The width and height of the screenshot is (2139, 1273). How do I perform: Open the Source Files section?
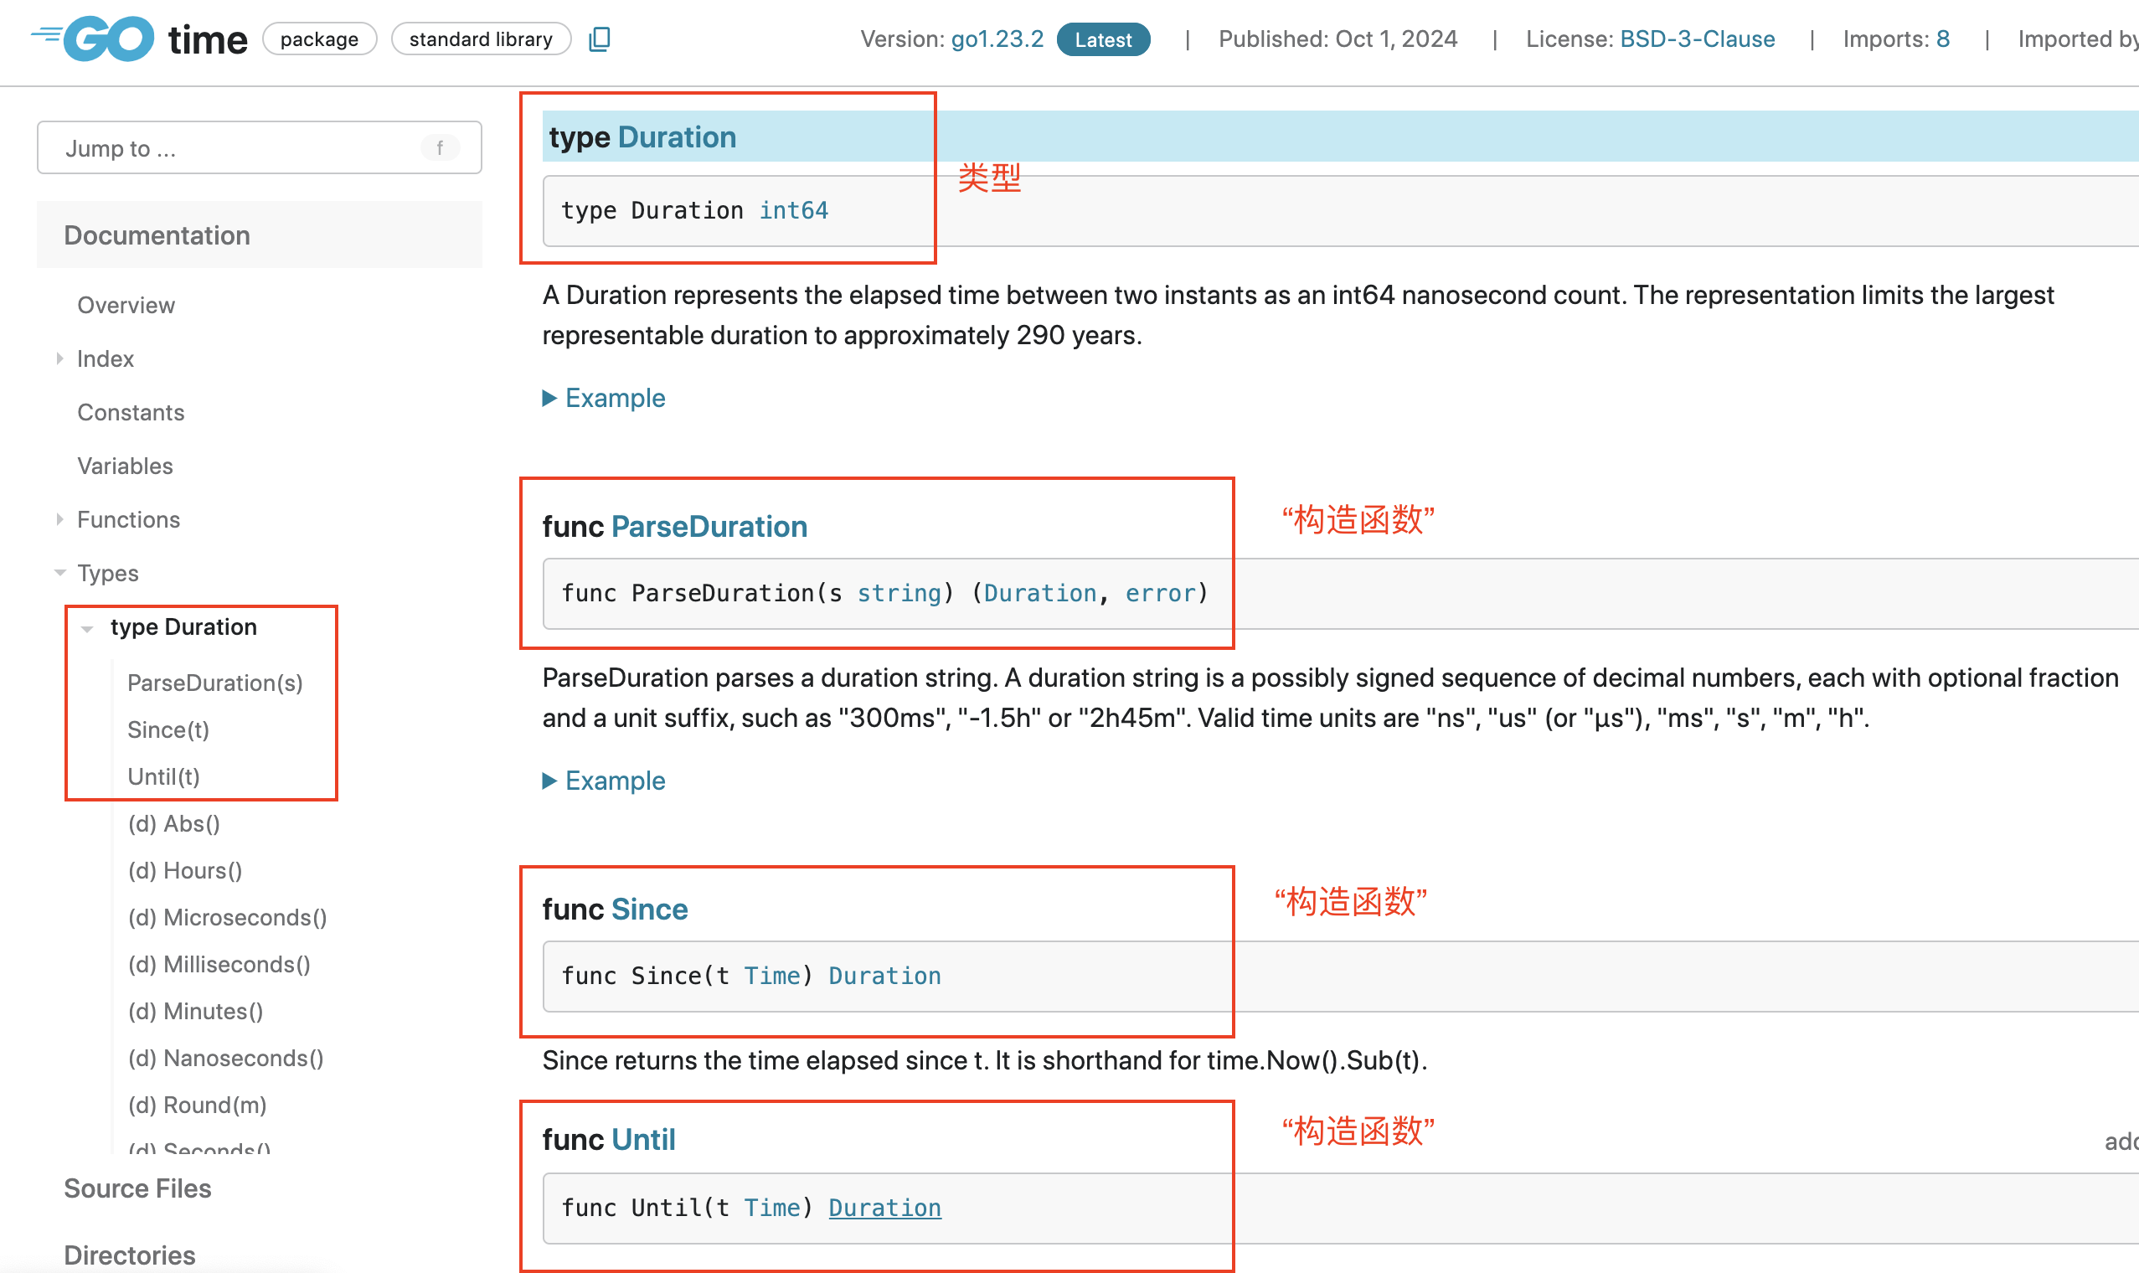[137, 1188]
